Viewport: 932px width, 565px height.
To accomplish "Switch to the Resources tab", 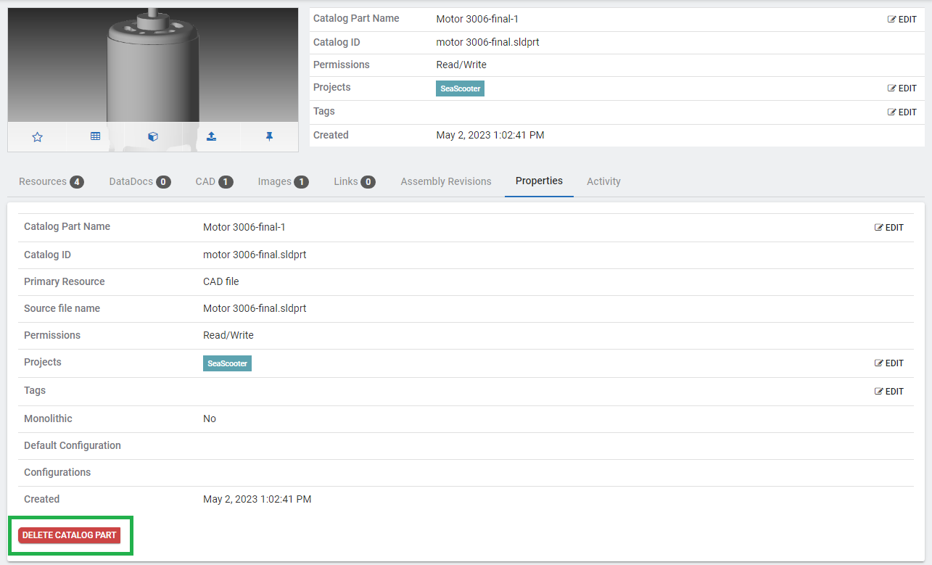I will pos(51,181).
